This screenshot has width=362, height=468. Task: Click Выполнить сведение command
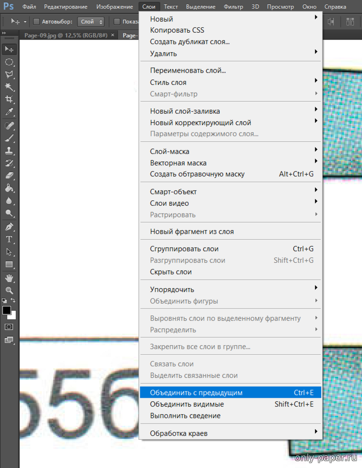[185, 416]
